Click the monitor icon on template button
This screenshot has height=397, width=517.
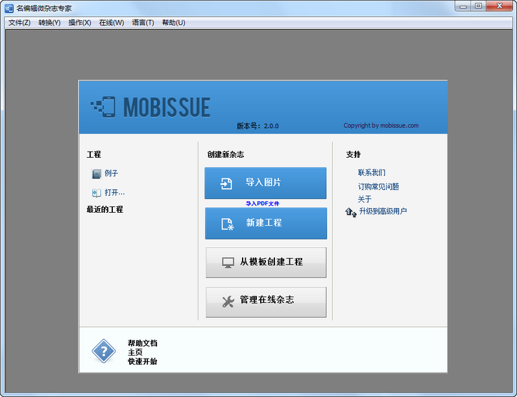pyautogui.click(x=228, y=262)
